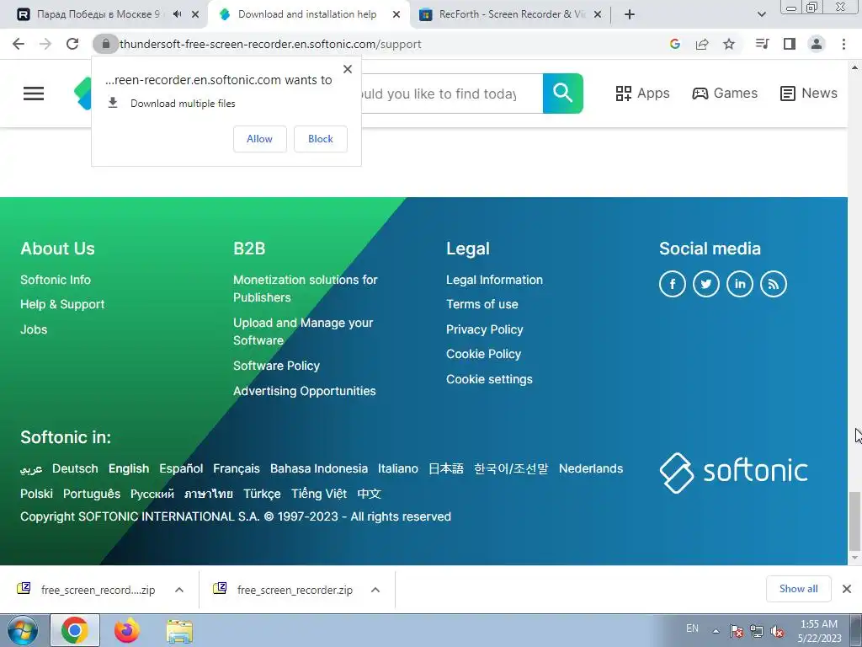Image resolution: width=862 pixels, height=647 pixels.
Task: Open Chrome three-dot menu
Action: (843, 44)
